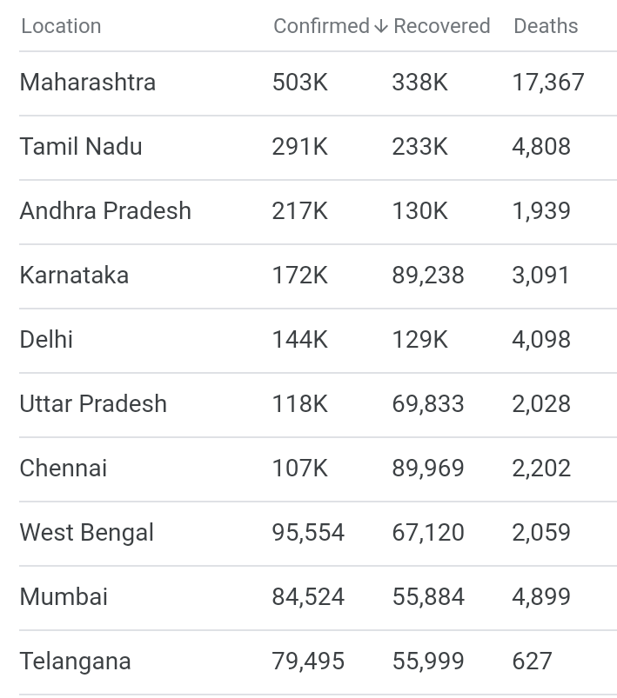The image size is (617, 698).
Task: Select the Maharashtra location row
Action: tap(88, 83)
